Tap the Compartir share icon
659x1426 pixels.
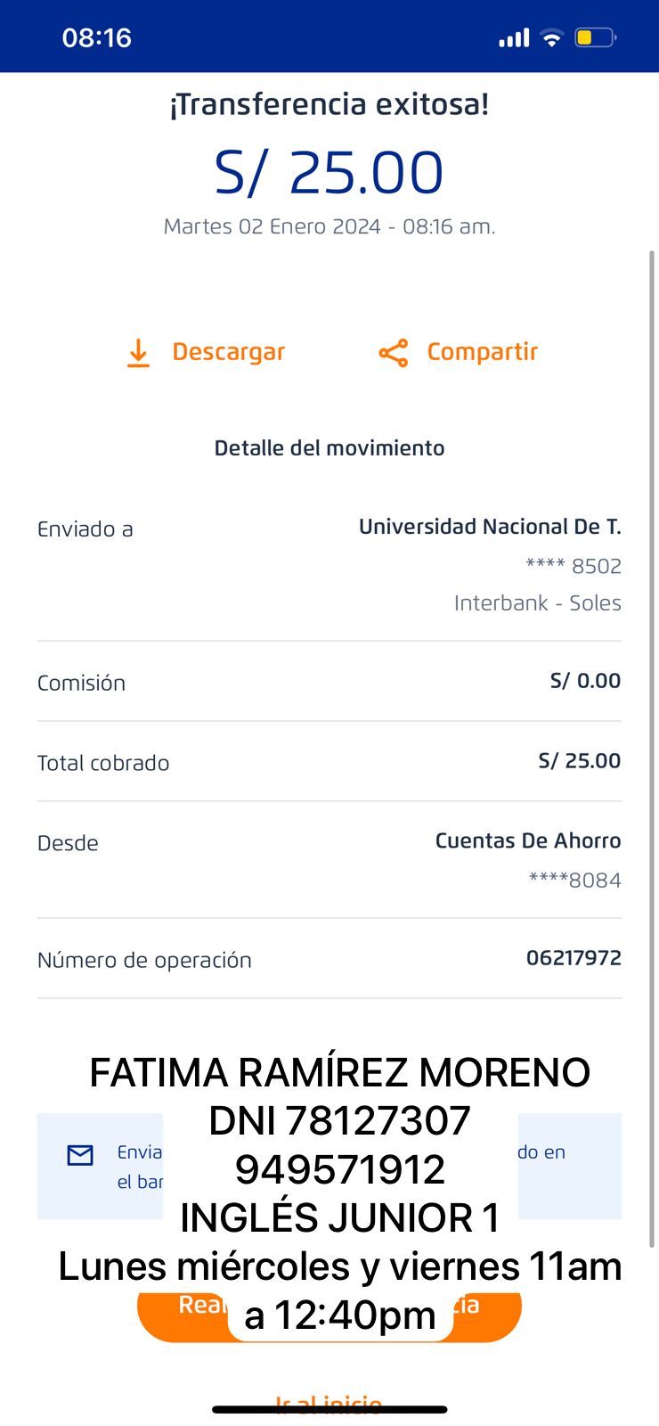393,353
